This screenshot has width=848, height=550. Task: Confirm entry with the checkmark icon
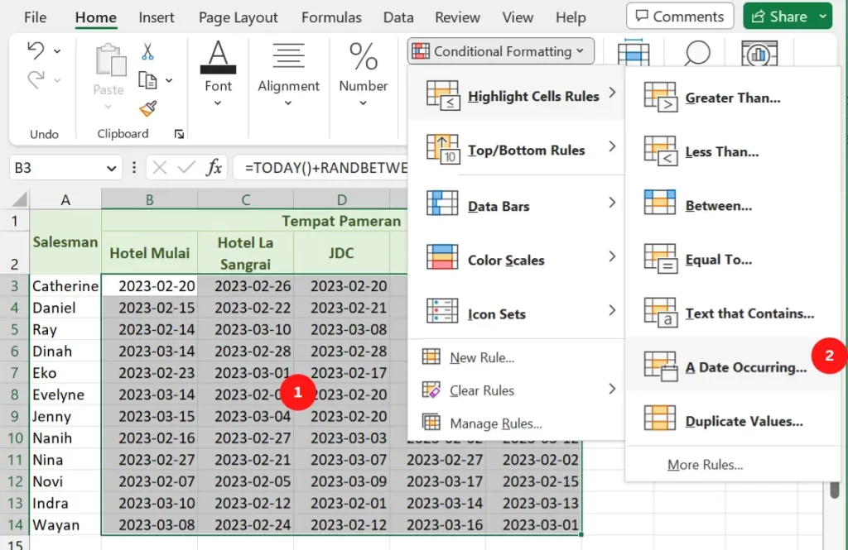click(187, 167)
